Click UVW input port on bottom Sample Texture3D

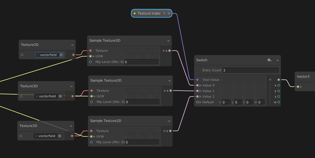(x=91, y=136)
